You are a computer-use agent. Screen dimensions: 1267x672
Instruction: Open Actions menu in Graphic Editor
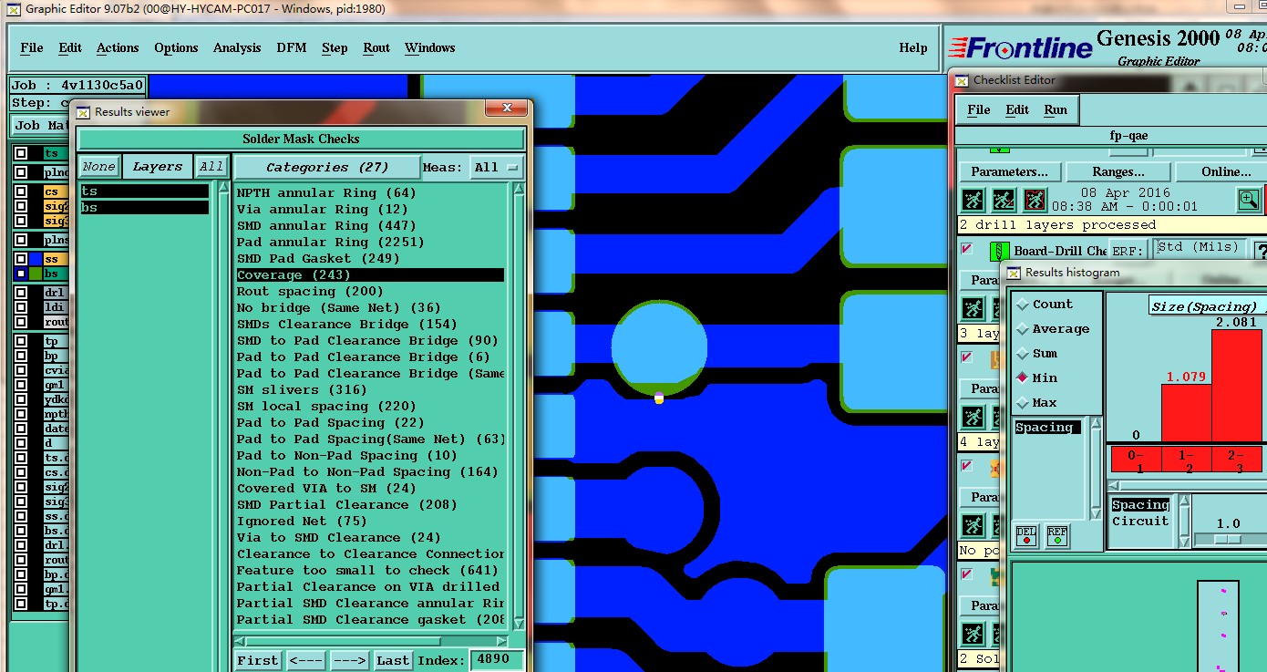pyautogui.click(x=118, y=48)
